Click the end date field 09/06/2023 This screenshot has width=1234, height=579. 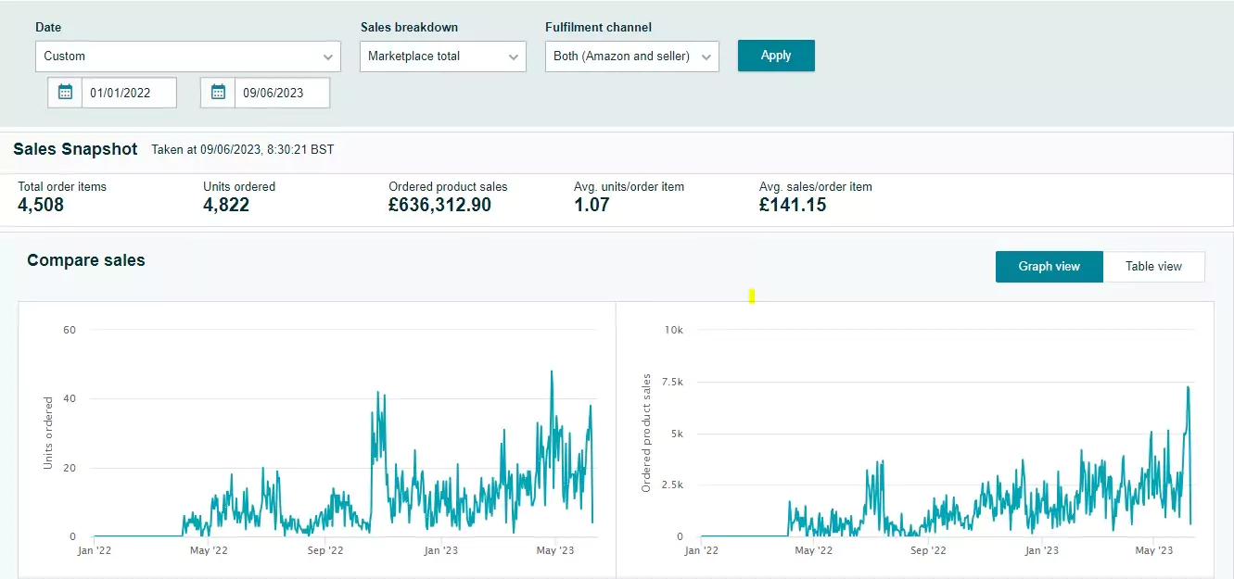[282, 93]
